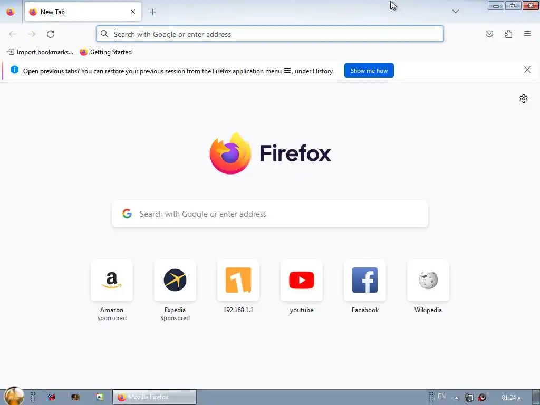Click the Show desktop strip
Image resolution: width=540 pixels, height=405 pixels.
(x=536, y=397)
